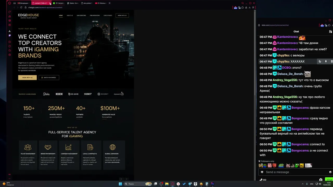Viewport: 333px width, 187px height.
Task: Open Twitch in the Opera sidebar
Action: pos(10,36)
